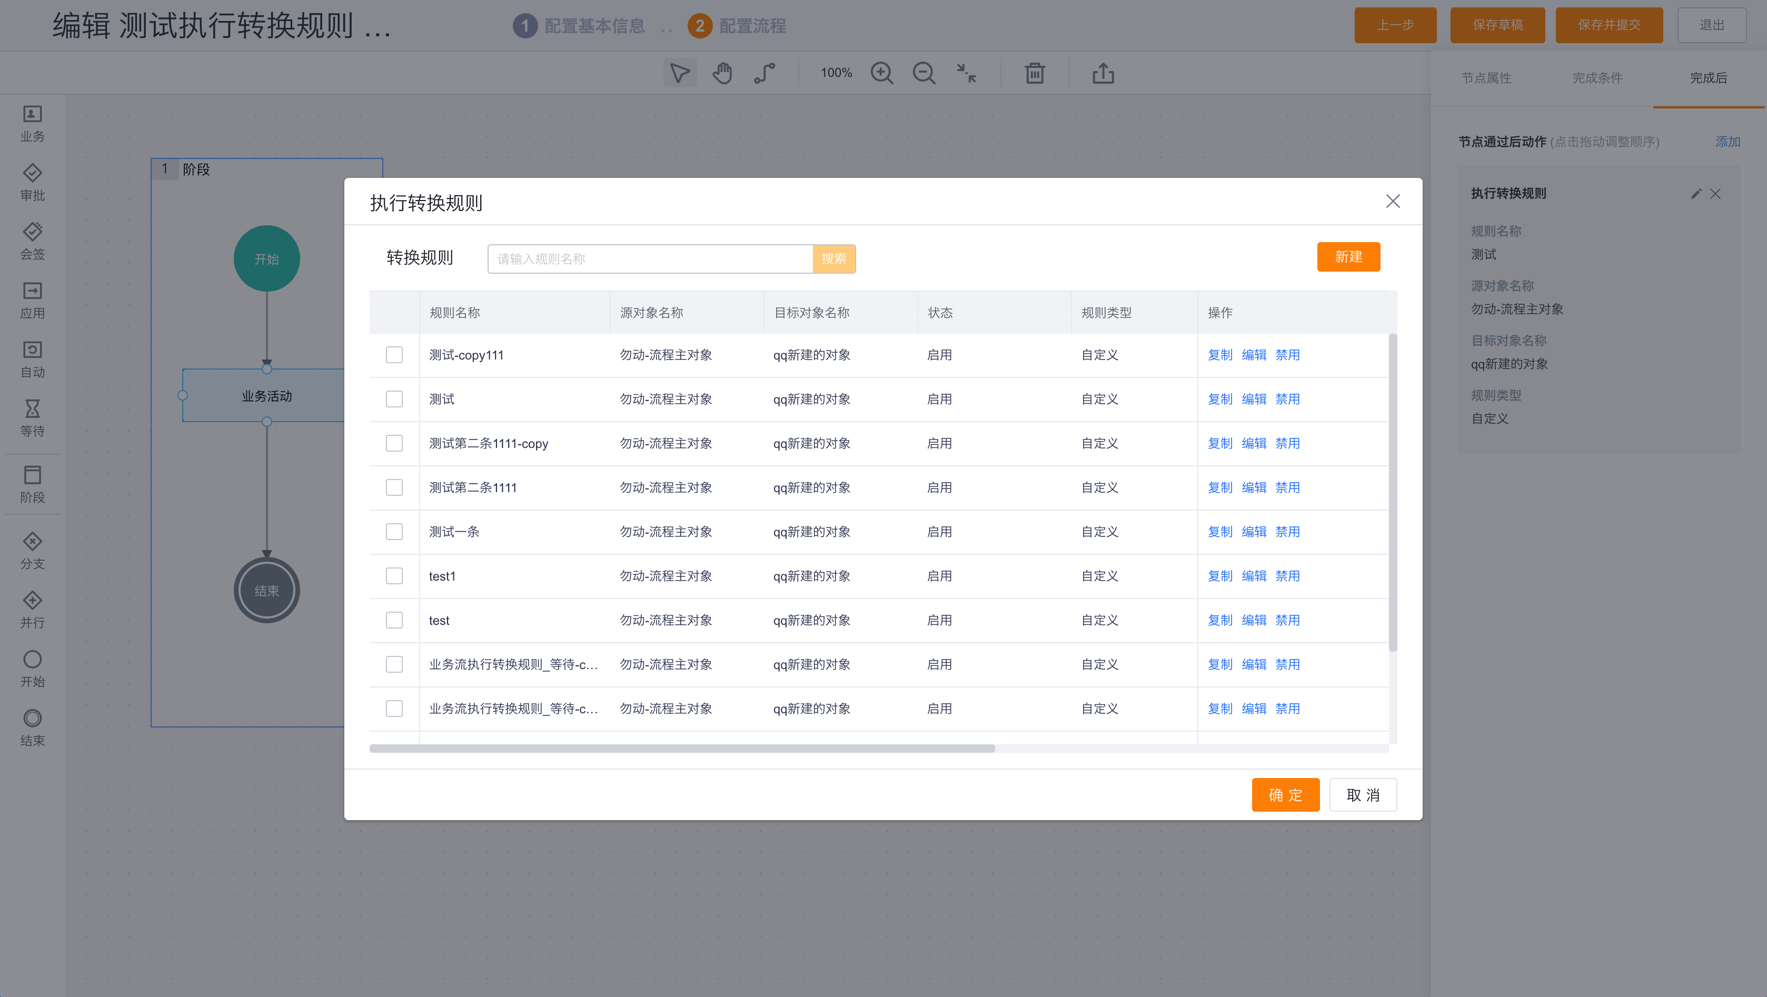This screenshot has height=997, width=1767.
Task: Click the dialog horizontal scrollbar
Action: (682, 749)
